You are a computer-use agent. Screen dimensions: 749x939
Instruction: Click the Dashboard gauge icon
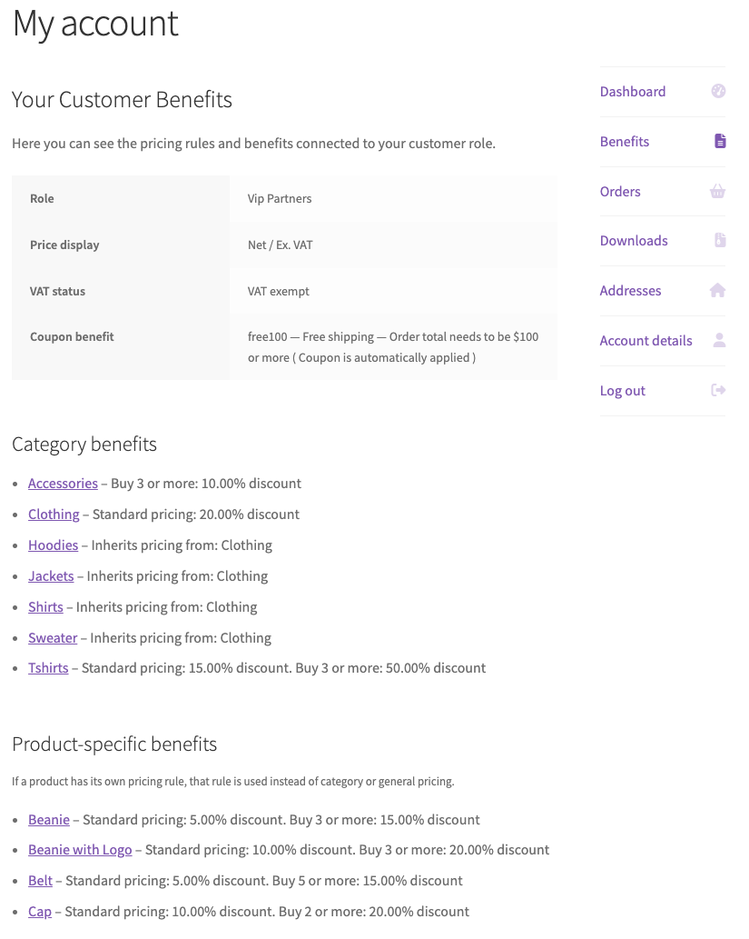718,91
